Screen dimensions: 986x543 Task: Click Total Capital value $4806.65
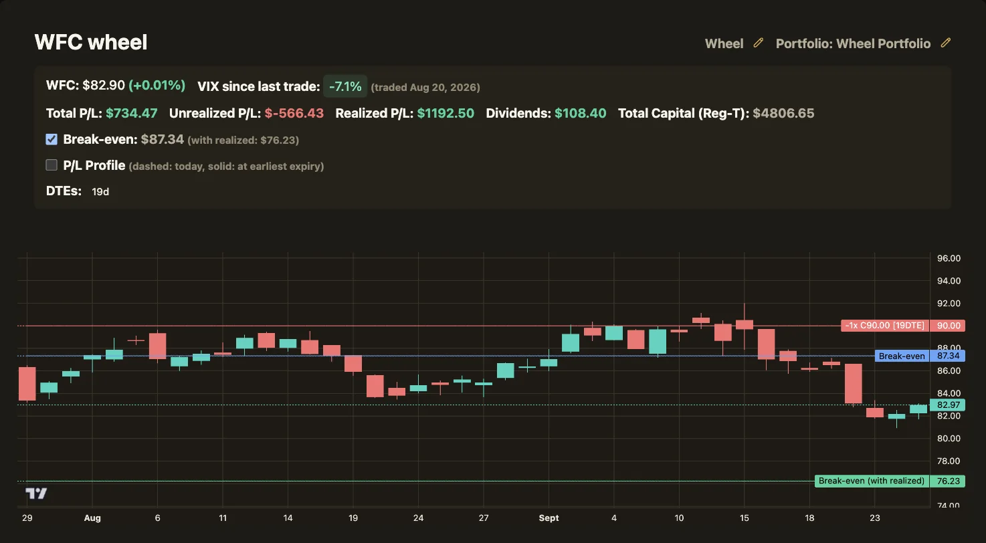coord(783,113)
